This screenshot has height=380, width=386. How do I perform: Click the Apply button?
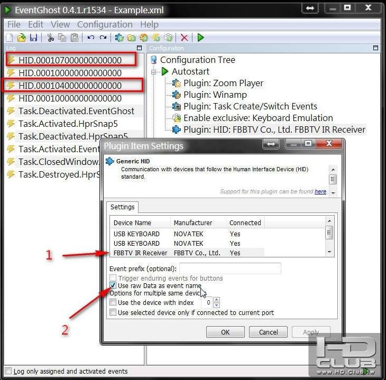(x=311, y=332)
